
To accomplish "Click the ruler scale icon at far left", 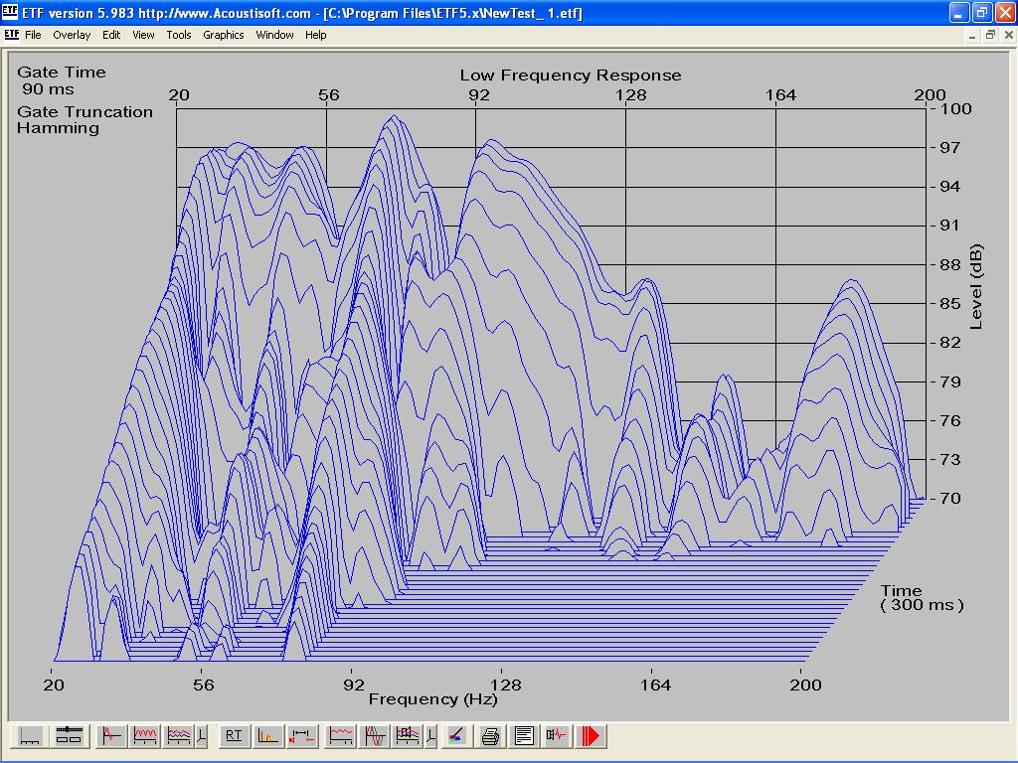I will 30,736.
